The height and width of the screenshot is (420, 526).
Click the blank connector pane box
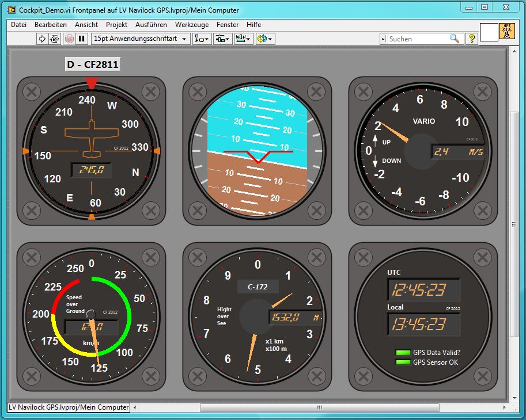click(x=489, y=32)
